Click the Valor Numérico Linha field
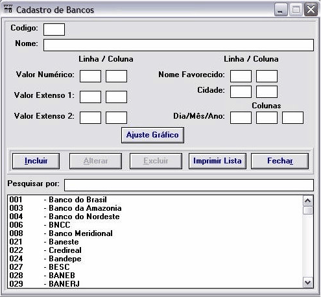The image size is (321, 297). pos(90,76)
